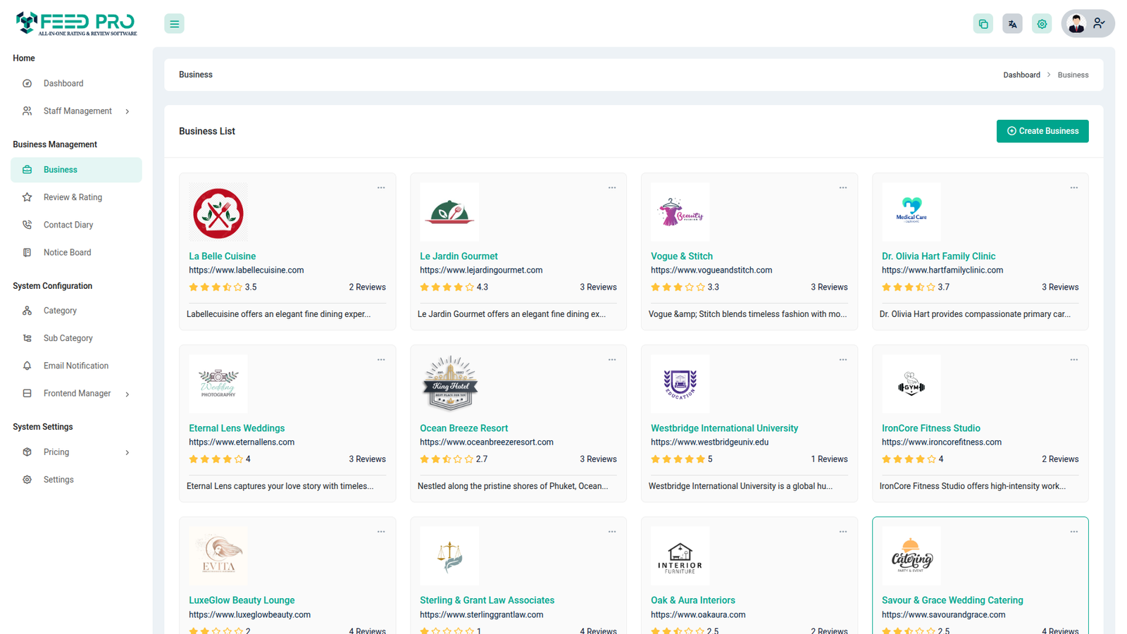Viewport: 1127px width, 634px height.
Task: Open options menu for Dr. Olivia Hart clinic
Action: click(1073, 188)
